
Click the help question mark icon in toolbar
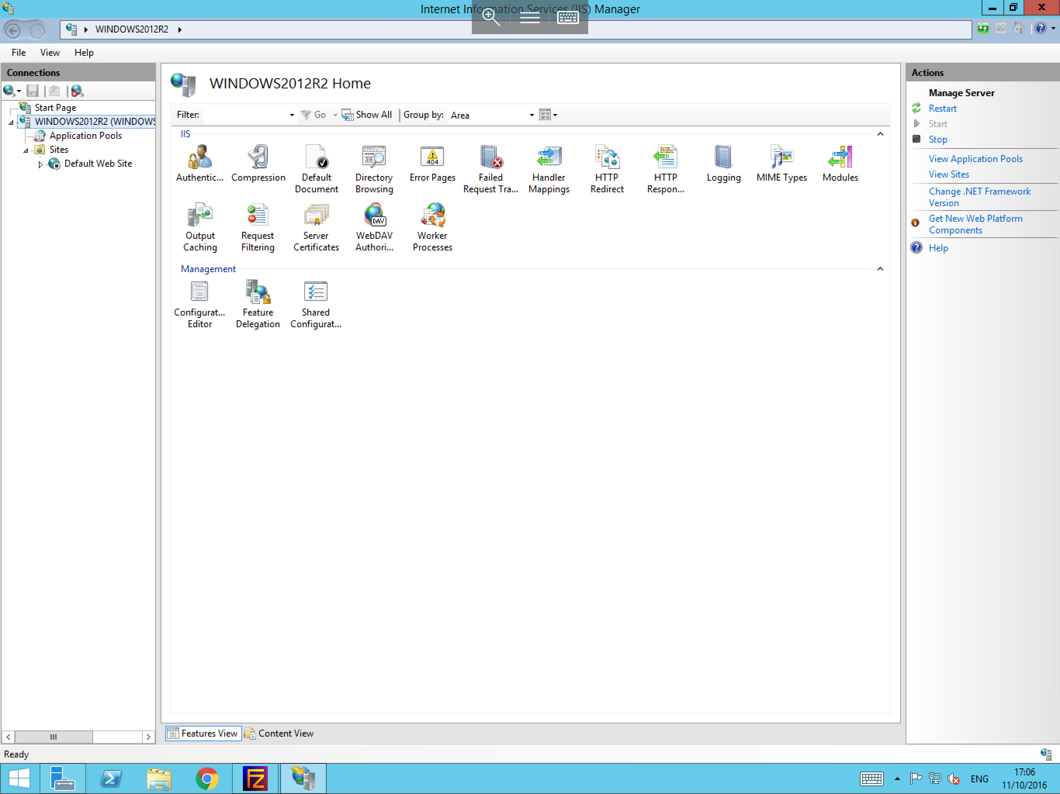click(x=1040, y=29)
